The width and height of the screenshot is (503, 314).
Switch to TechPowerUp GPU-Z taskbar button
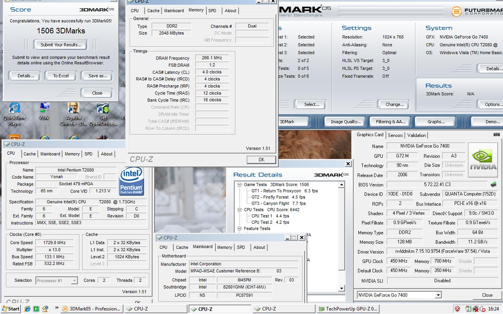click(x=348, y=309)
